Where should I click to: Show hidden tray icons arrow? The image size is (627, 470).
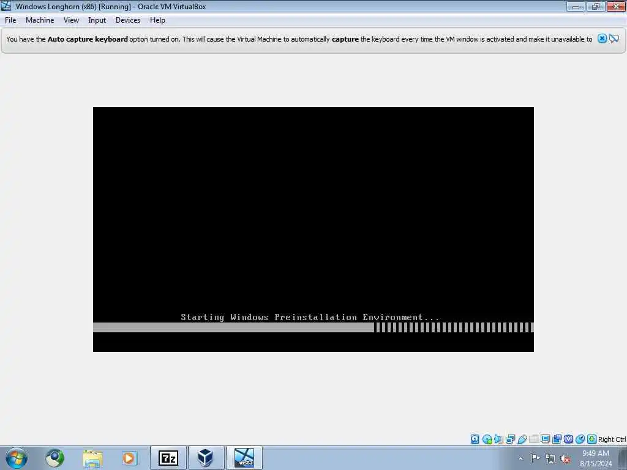520,458
